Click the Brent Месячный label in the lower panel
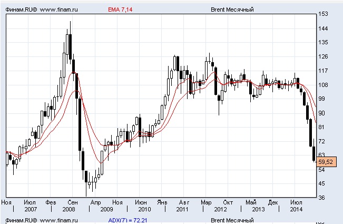Screen dimensions: 343x224 coord(232,219)
